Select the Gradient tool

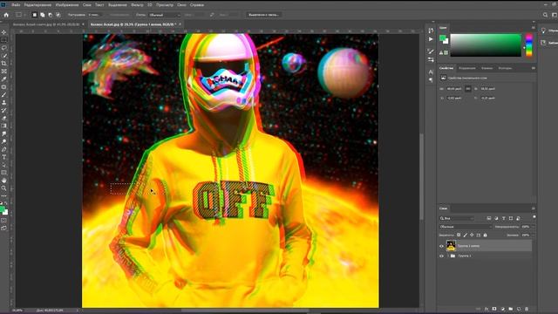click(3, 126)
